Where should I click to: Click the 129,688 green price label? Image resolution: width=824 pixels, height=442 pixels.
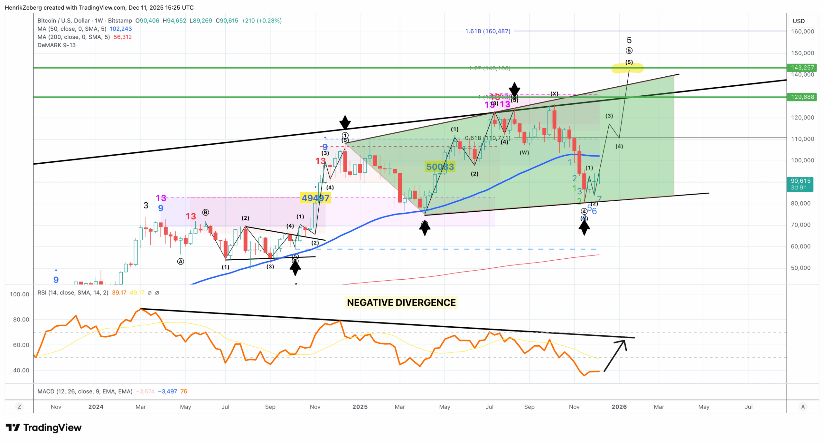[802, 97]
